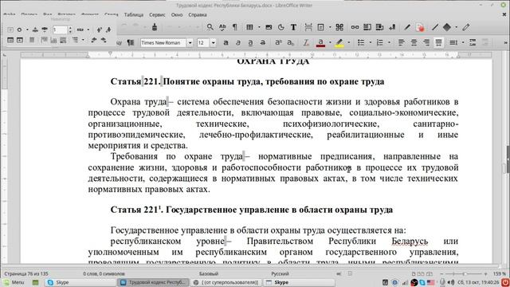Click the 159% zoom level

[x=500, y=273]
